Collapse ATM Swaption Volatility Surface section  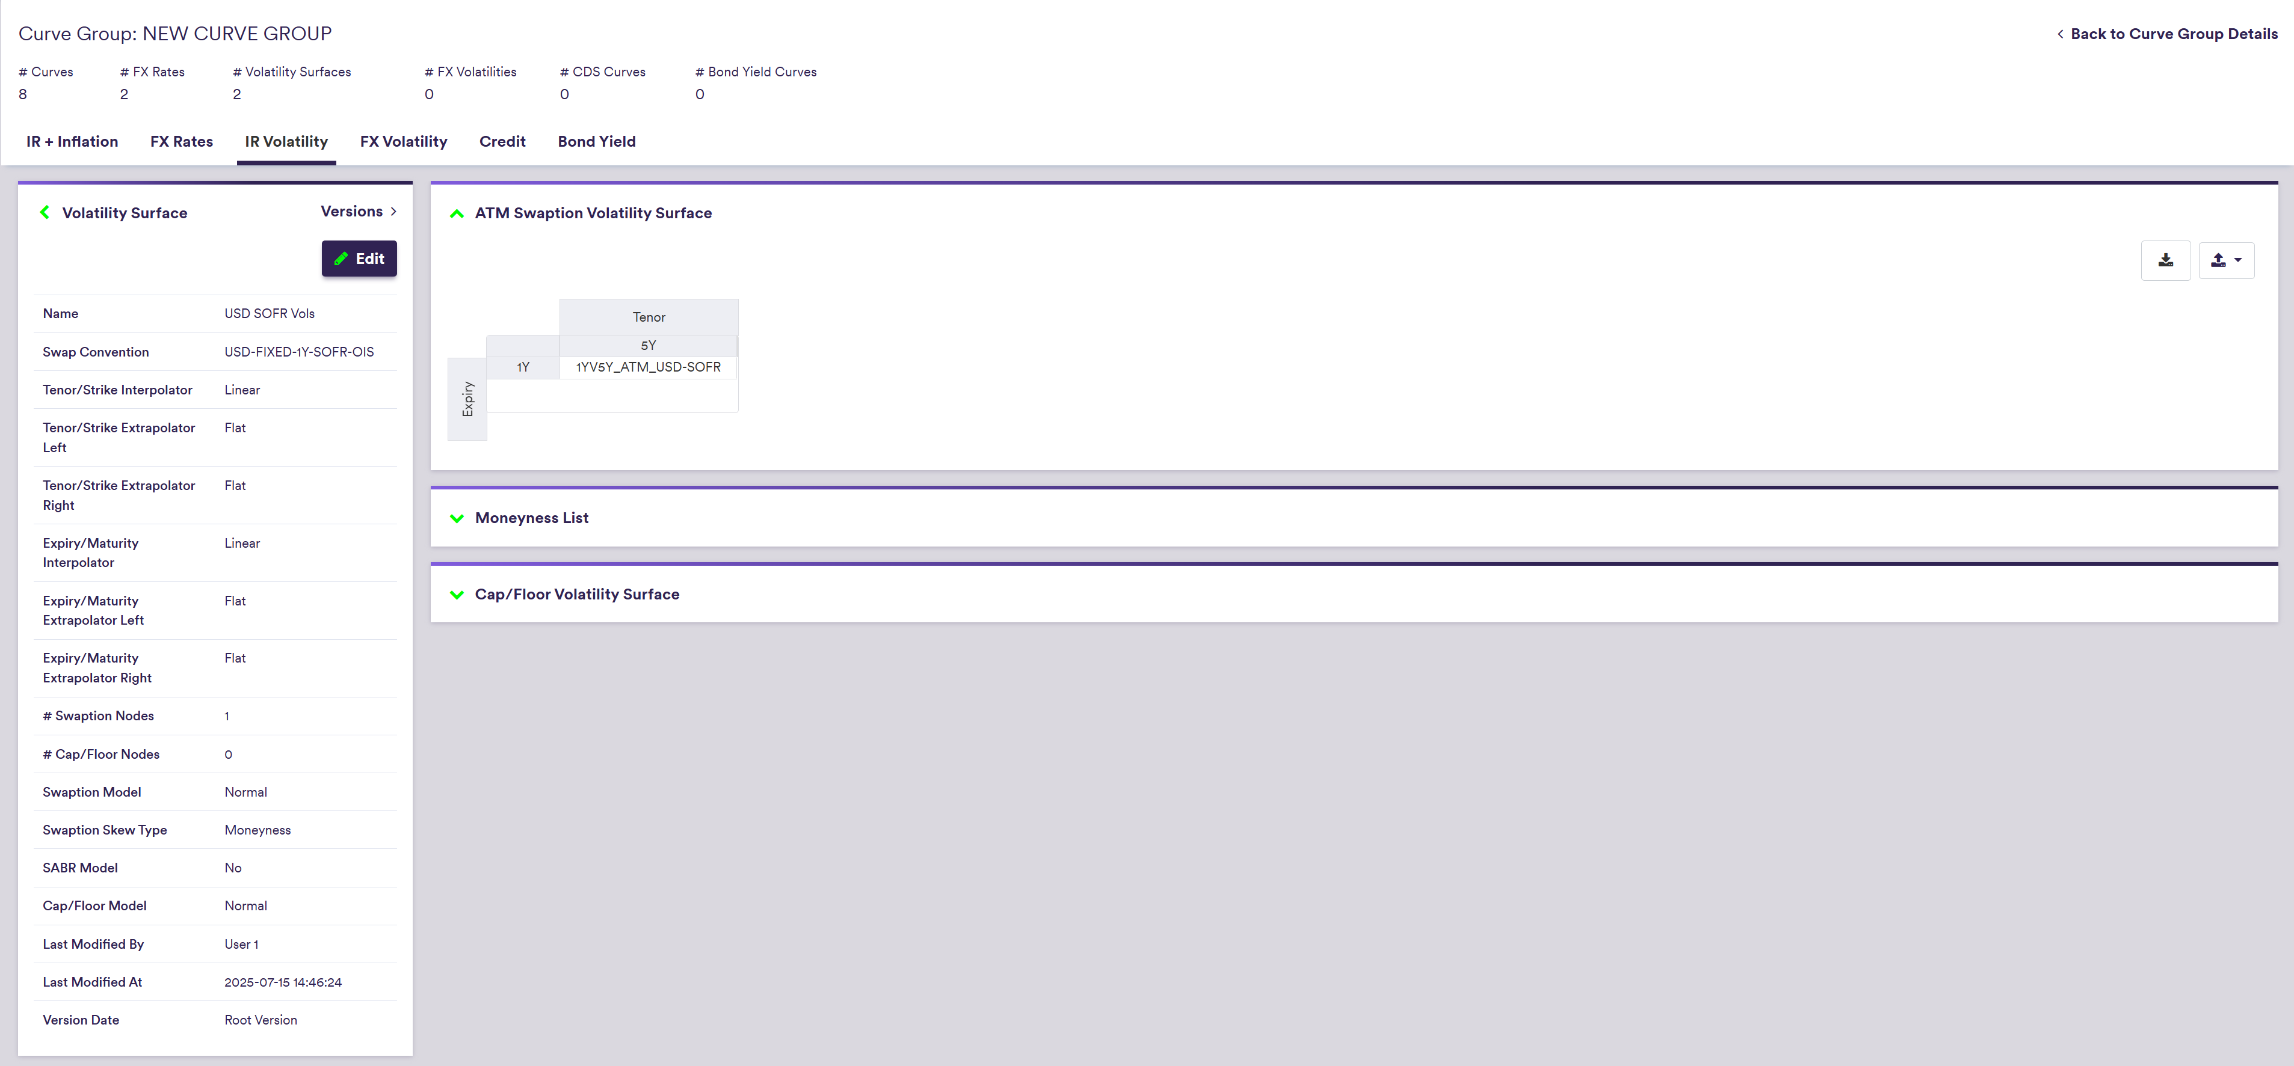click(457, 213)
